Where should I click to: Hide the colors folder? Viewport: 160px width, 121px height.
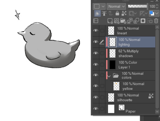pos(96,75)
